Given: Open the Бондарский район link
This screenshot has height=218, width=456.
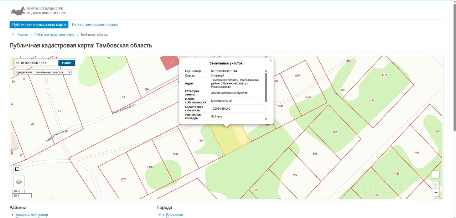Looking at the screenshot, I should pyautogui.click(x=32, y=214).
